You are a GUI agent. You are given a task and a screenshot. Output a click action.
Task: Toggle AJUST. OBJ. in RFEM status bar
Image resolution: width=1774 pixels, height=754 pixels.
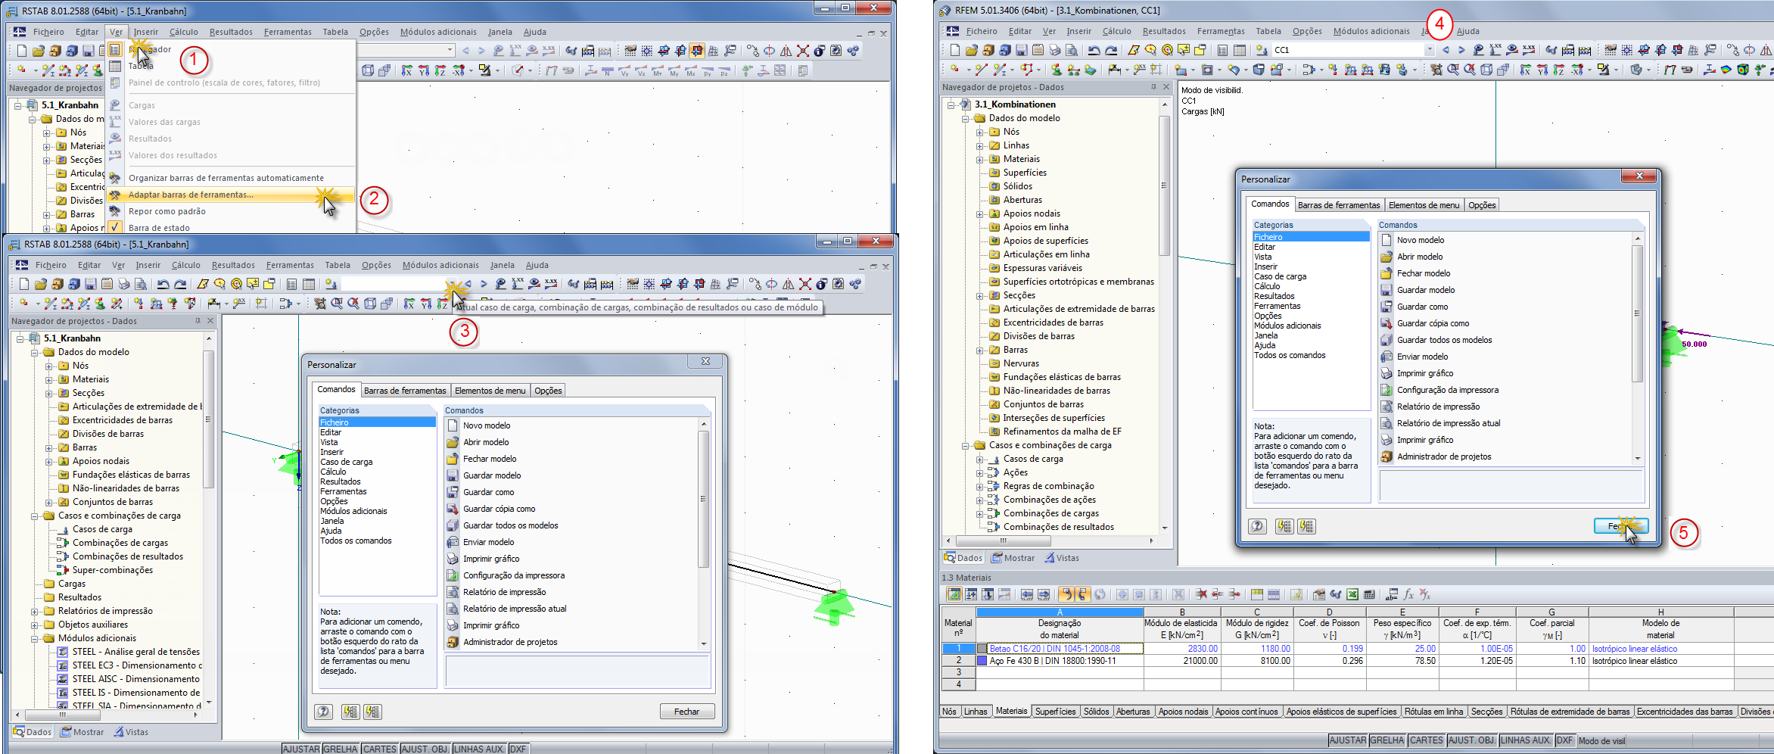coord(1471,740)
